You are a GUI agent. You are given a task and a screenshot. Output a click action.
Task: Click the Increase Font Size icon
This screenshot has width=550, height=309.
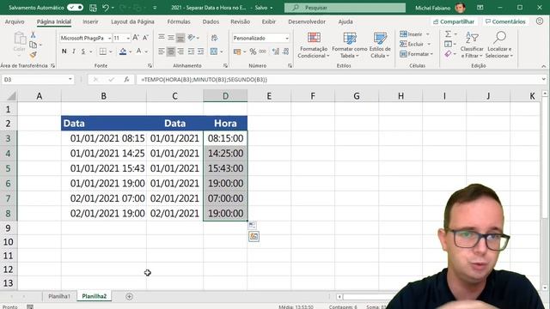136,38
